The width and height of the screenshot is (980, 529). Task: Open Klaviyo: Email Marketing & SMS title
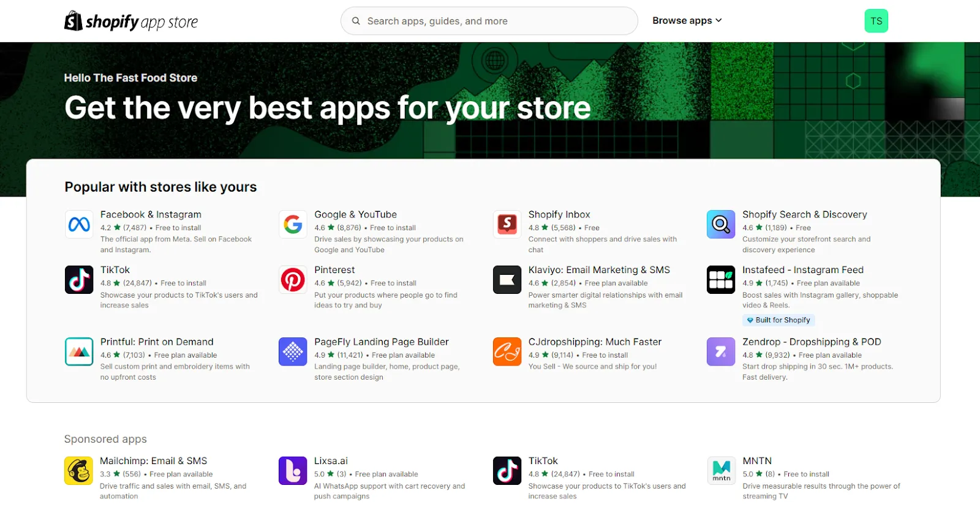pyautogui.click(x=599, y=270)
